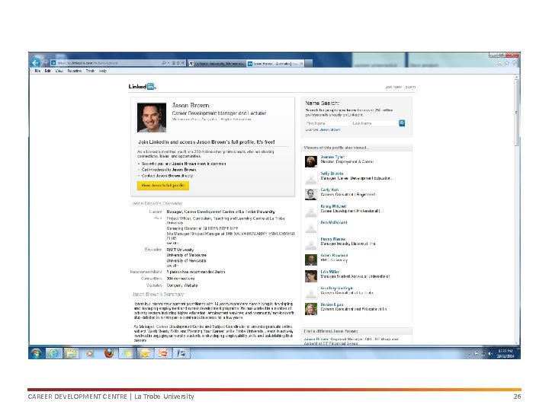
Task: Open Deb McDonald's profile link
Action: tap(334, 222)
